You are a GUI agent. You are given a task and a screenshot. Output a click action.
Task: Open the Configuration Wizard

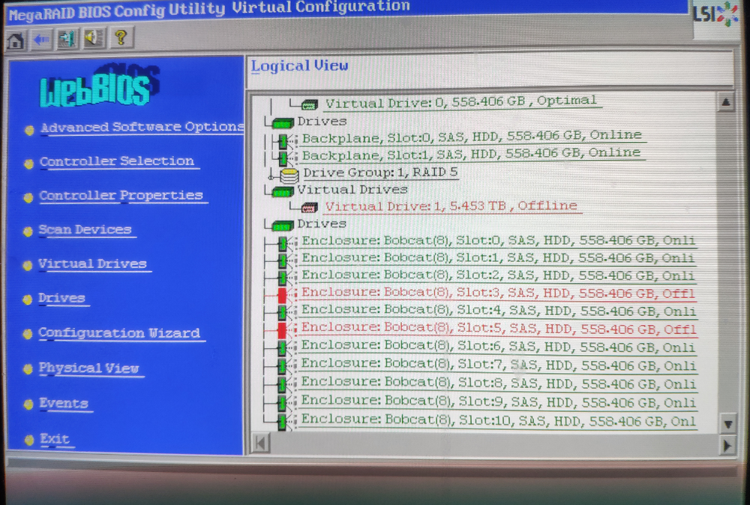point(121,333)
